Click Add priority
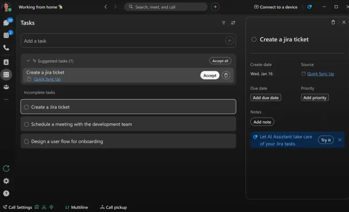349x212 pixels. 315,98
